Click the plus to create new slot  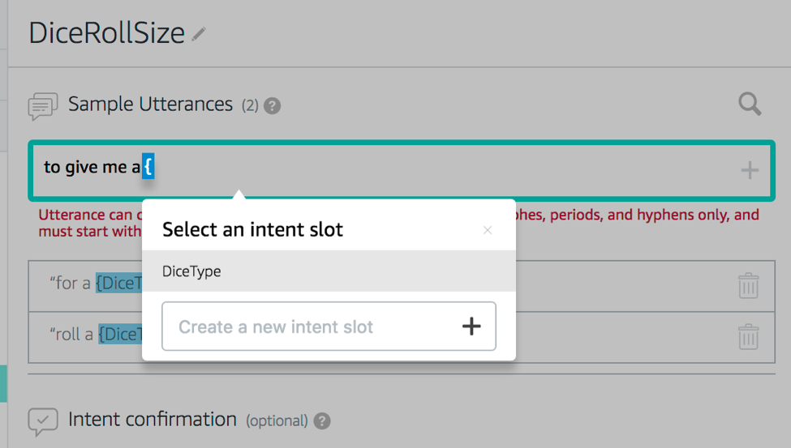click(471, 326)
